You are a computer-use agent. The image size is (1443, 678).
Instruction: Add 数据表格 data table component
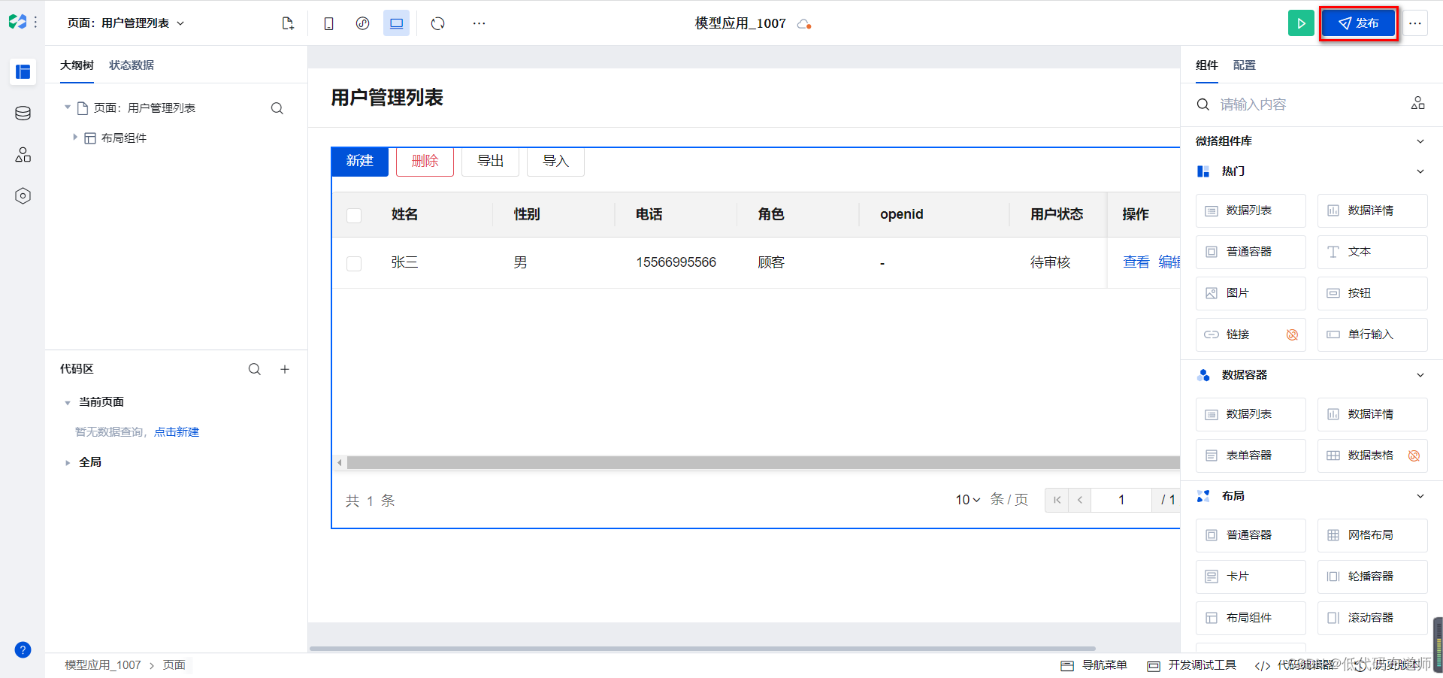point(1372,456)
